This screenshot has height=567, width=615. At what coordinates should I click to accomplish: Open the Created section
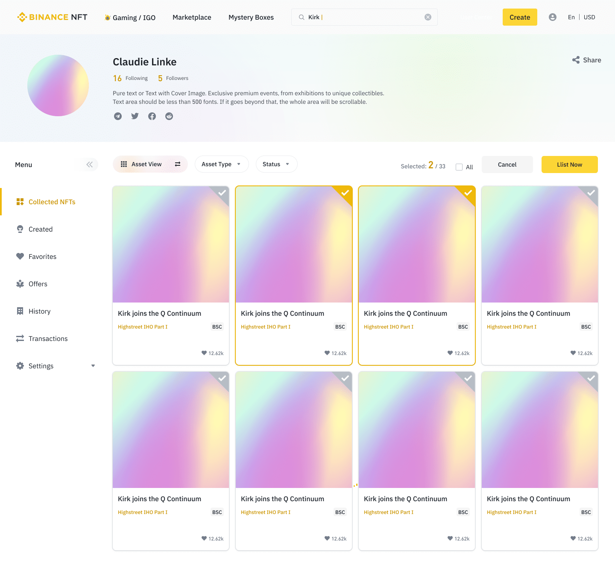tap(41, 229)
